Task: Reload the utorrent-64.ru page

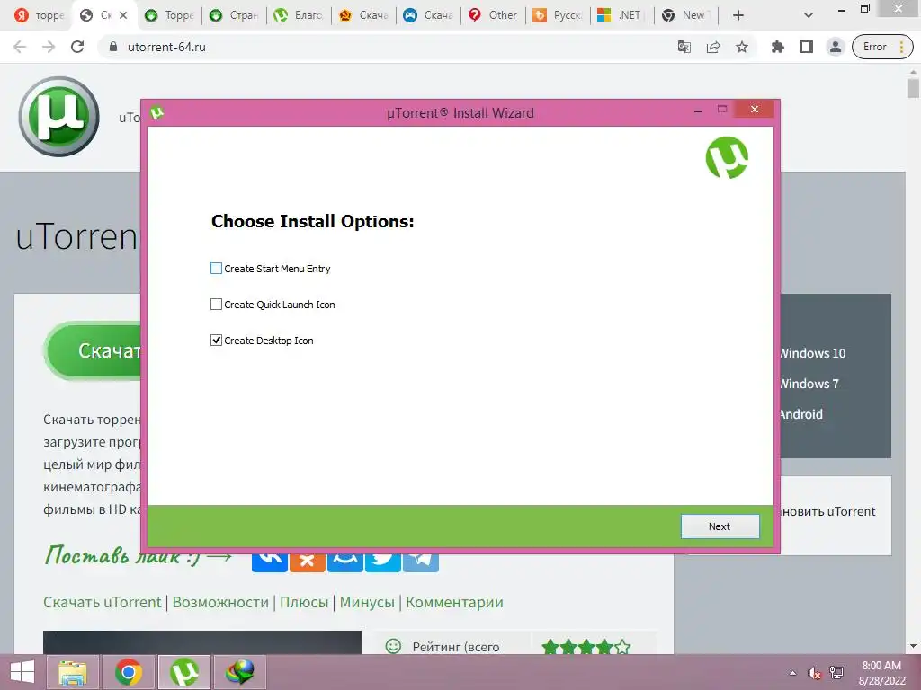Action: click(77, 47)
